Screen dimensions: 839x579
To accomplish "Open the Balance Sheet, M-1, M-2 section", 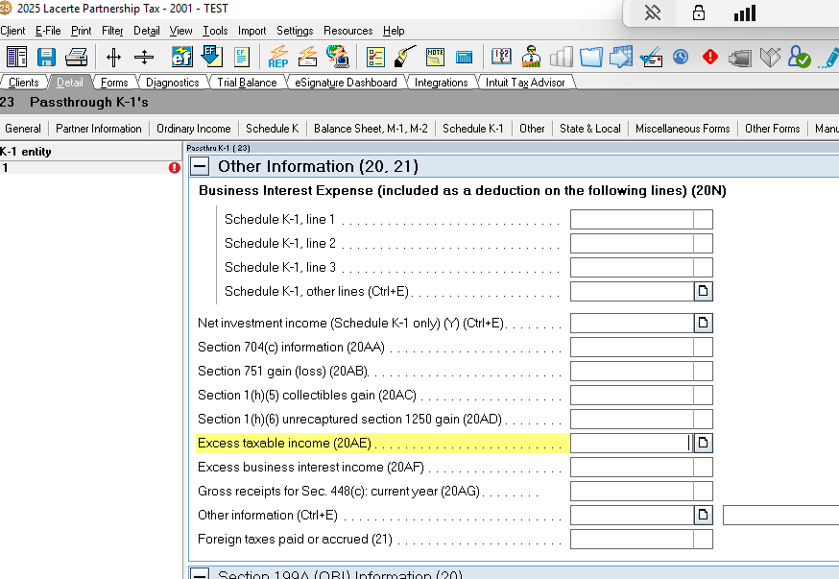I will (x=371, y=129).
